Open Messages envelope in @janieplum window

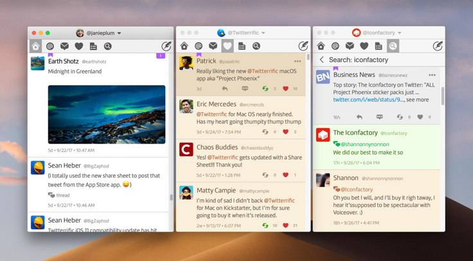pyautogui.click(x=64, y=46)
